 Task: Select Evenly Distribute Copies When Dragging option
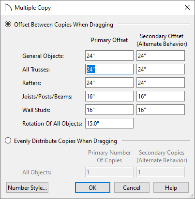pos(8,141)
